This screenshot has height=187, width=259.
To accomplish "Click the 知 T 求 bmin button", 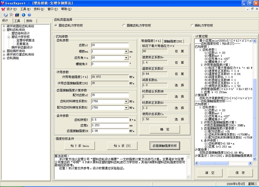I will 79,146.
